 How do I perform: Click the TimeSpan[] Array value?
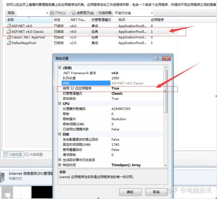(x=126, y=165)
